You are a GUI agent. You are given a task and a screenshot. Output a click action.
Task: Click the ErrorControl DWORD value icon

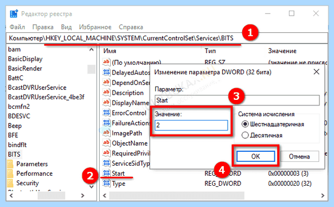click(x=106, y=113)
